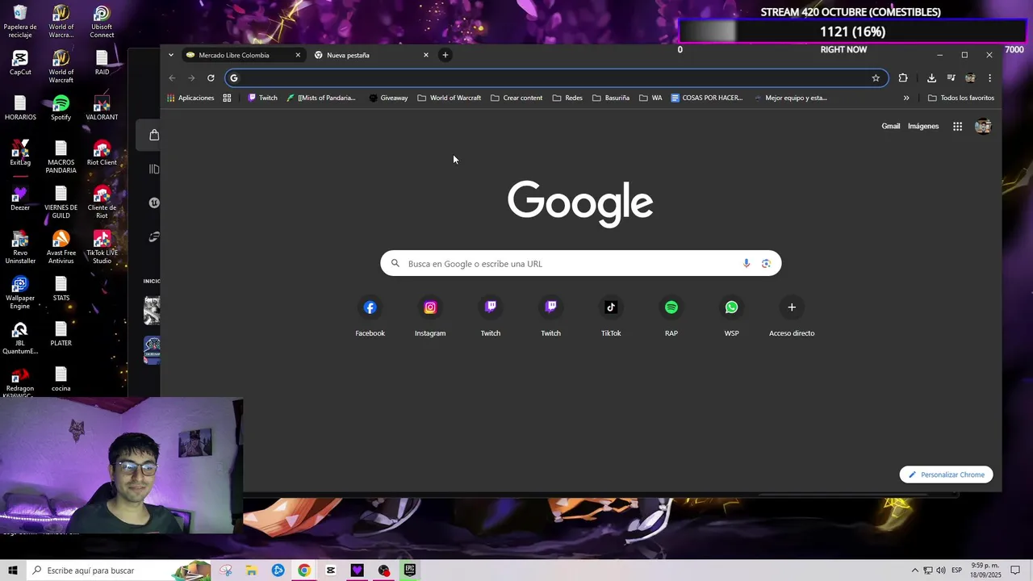This screenshot has width=1033, height=581.
Task: Show hidden system tray icons
Action: click(915, 571)
